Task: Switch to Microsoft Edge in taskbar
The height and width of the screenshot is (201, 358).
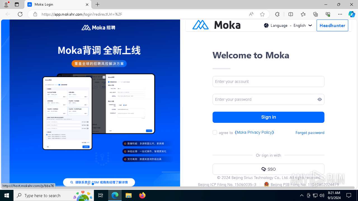Action: point(115,195)
